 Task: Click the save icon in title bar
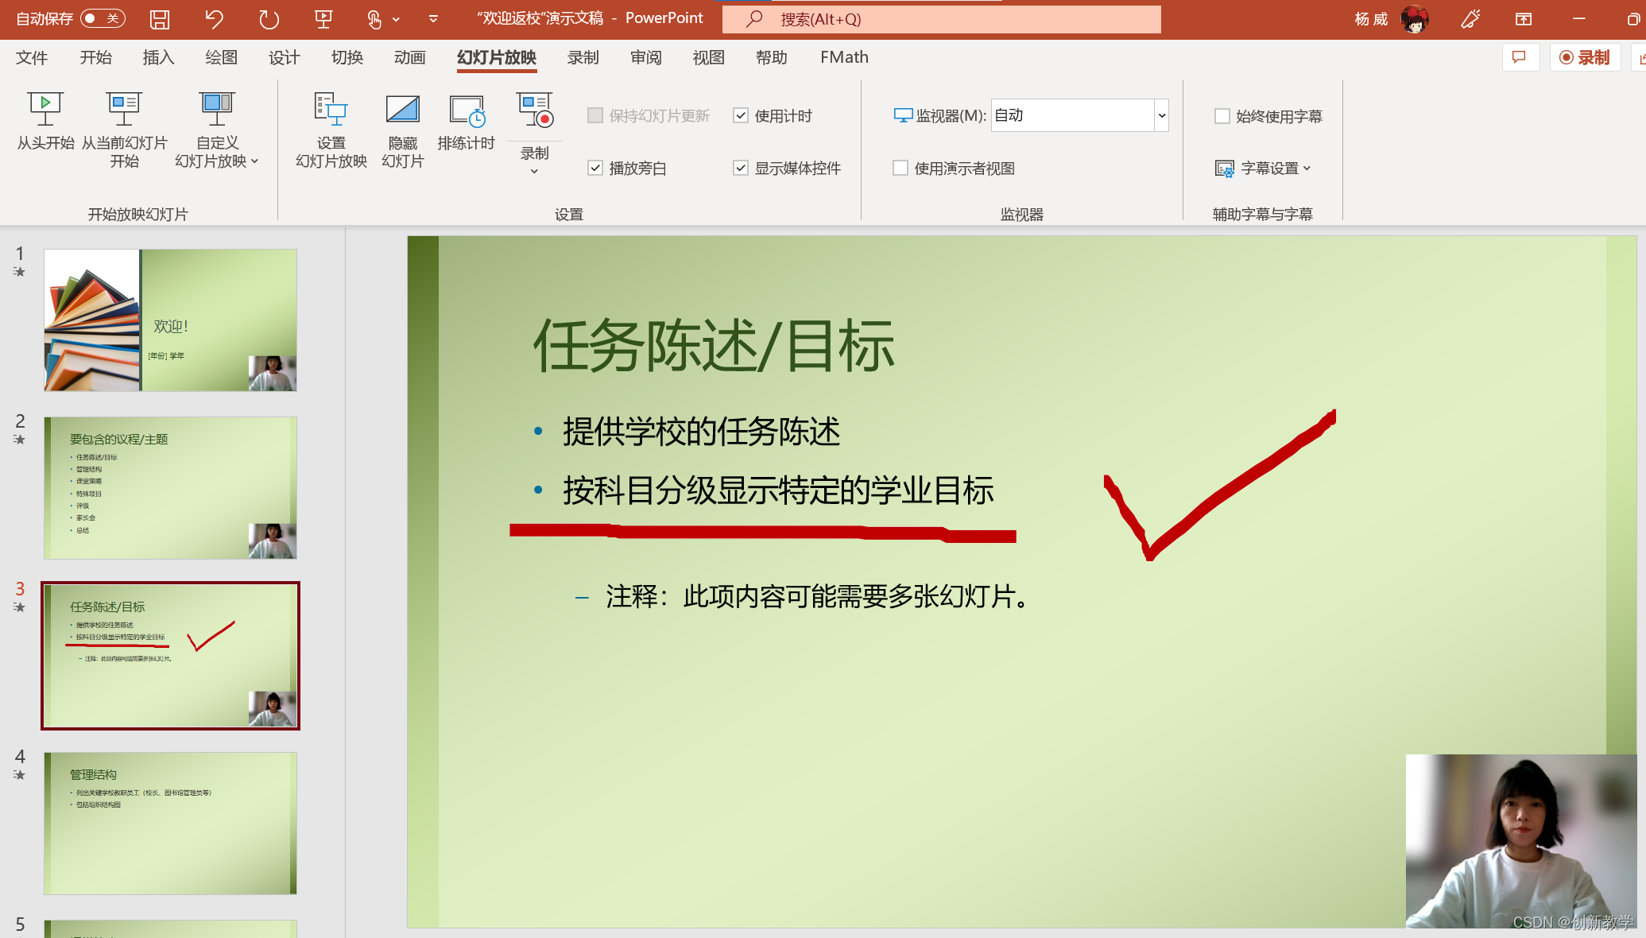(160, 19)
